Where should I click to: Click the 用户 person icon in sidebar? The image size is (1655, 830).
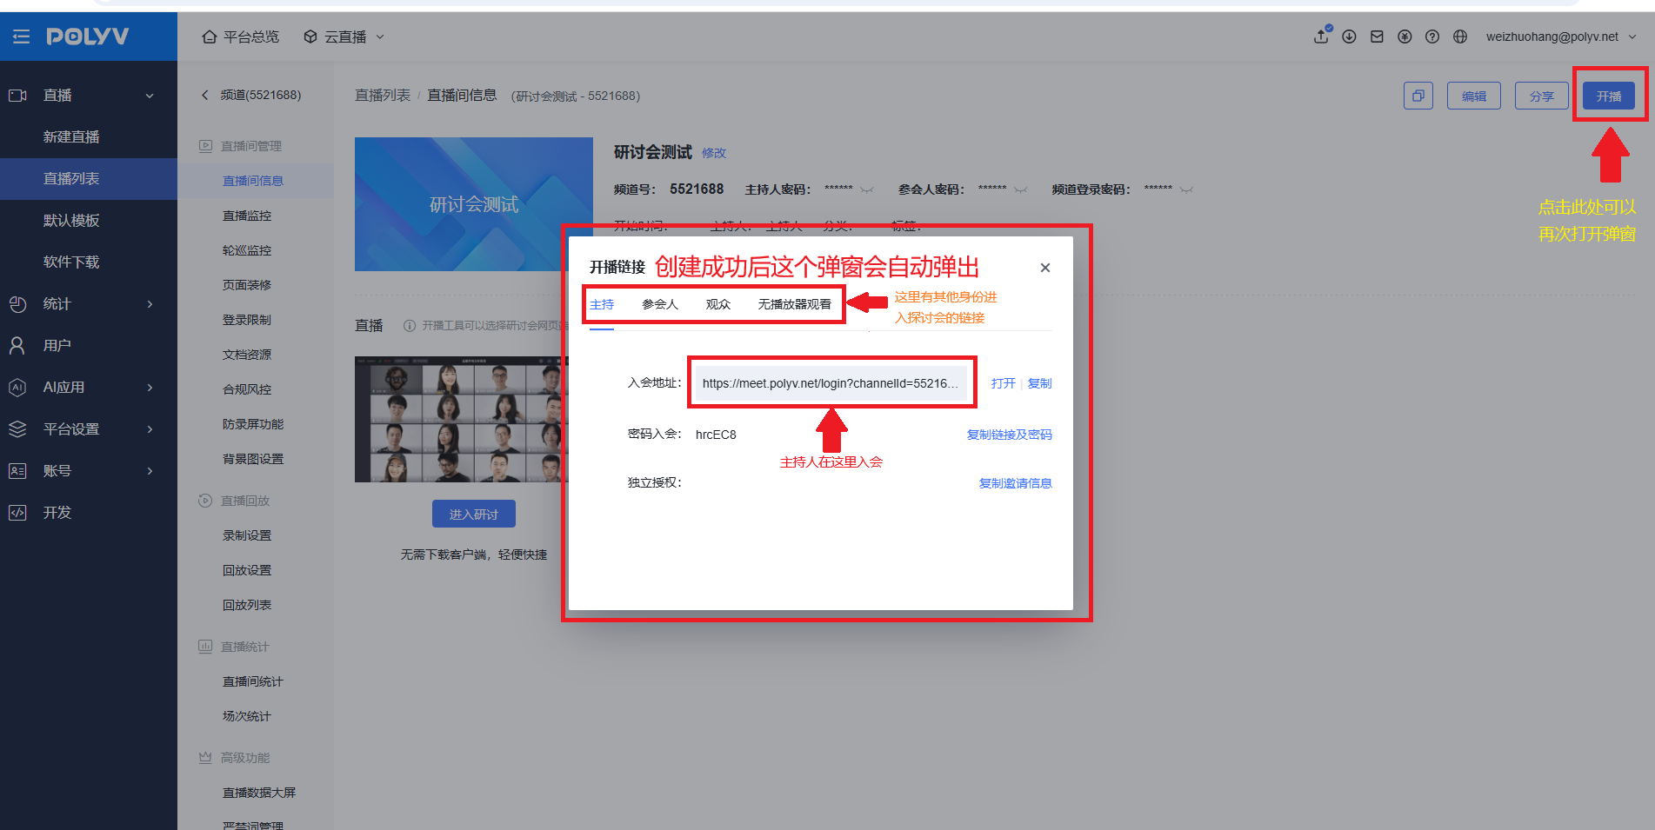click(x=17, y=346)
